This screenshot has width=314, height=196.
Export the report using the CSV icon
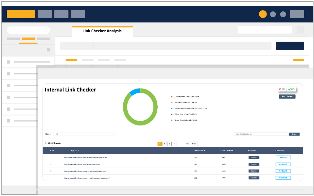tap(291, 89)
